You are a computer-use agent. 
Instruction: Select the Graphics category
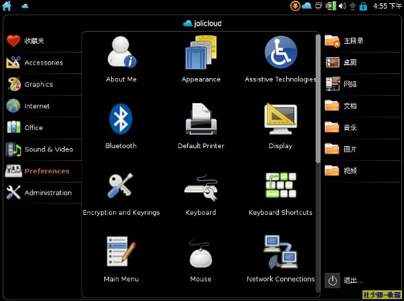pyautogui.click(x=43, y=84)
